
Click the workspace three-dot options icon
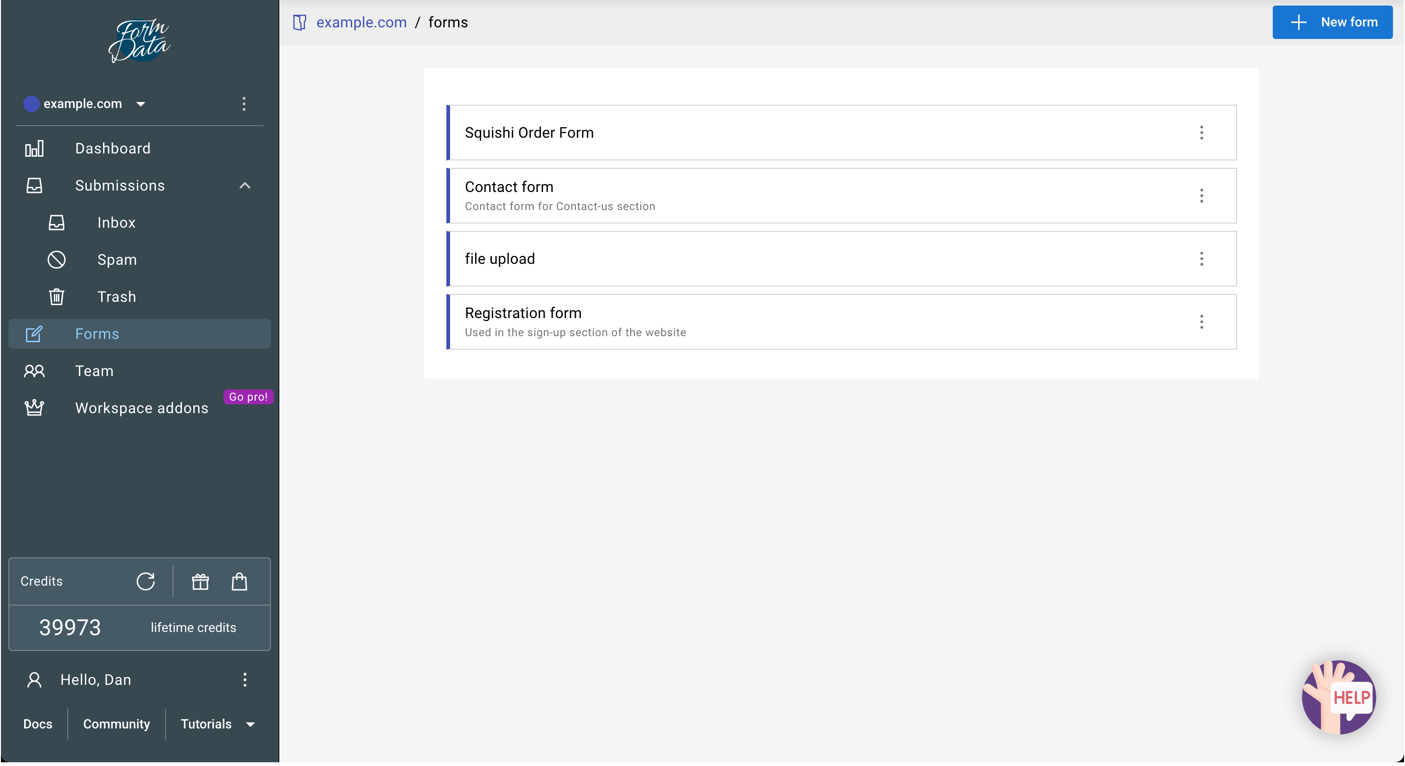coord(244,103)
